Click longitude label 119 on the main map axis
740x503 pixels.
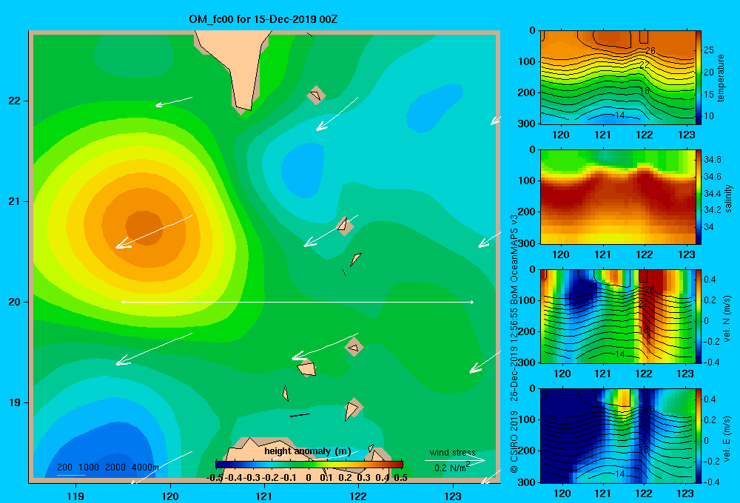(x=76, y=496)
